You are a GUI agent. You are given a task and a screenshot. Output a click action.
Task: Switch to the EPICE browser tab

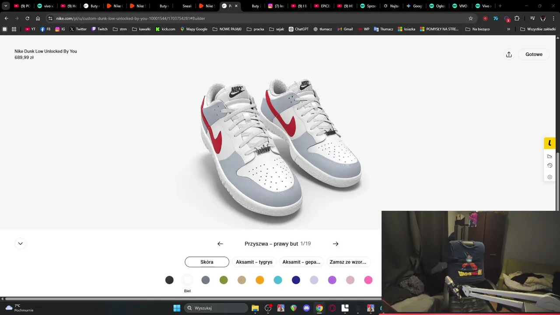tap(322, 6)
